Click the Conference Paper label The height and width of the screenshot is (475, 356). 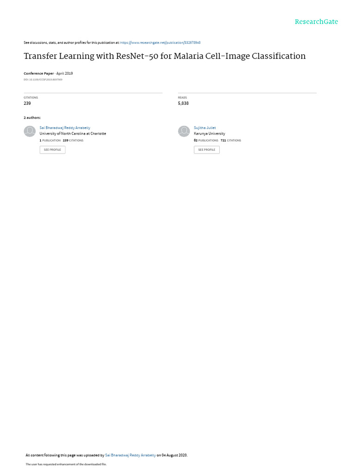39,73
